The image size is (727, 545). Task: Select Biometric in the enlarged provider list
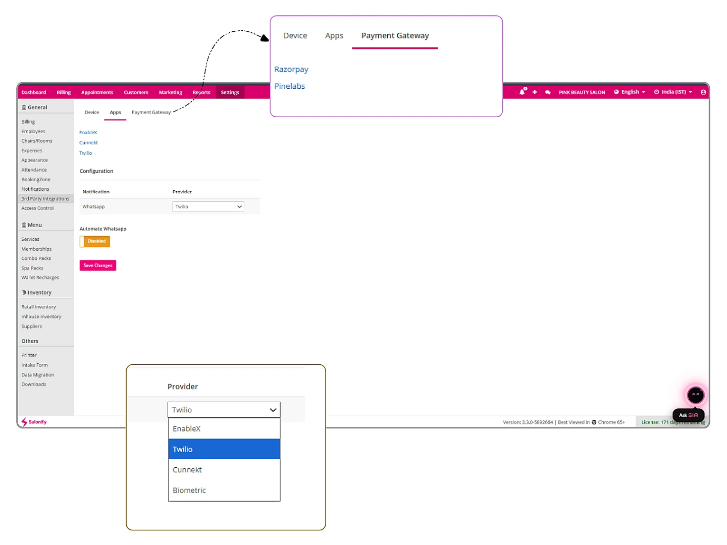(224, 490)
